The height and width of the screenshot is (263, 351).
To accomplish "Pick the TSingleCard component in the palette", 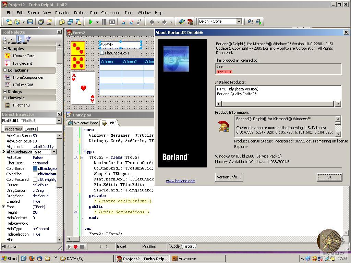I will (x=22, y=63).
